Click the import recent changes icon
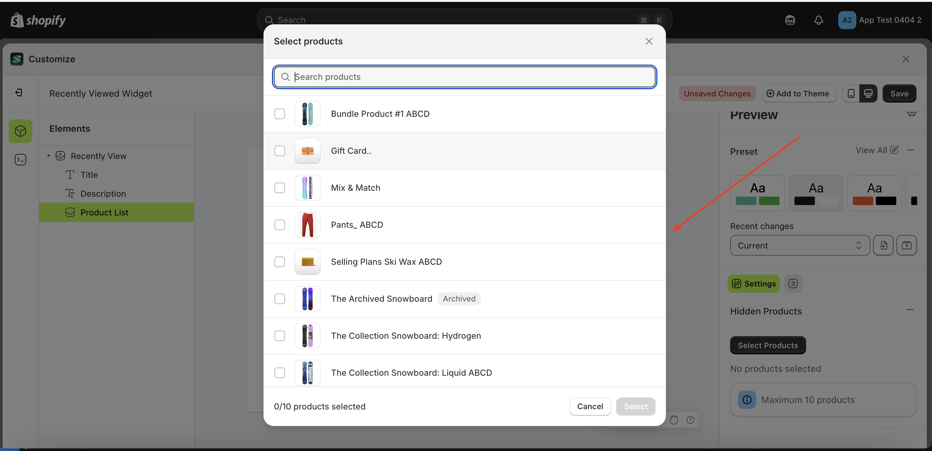The width and height of the screenshot is (932, 451). click(x=883, y=245)
